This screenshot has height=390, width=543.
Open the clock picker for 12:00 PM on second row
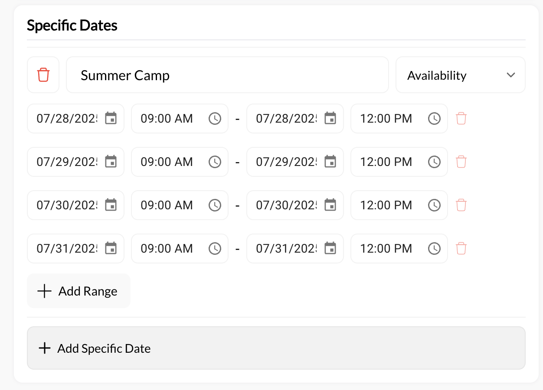pyautogui.click(x=434, y=162)
